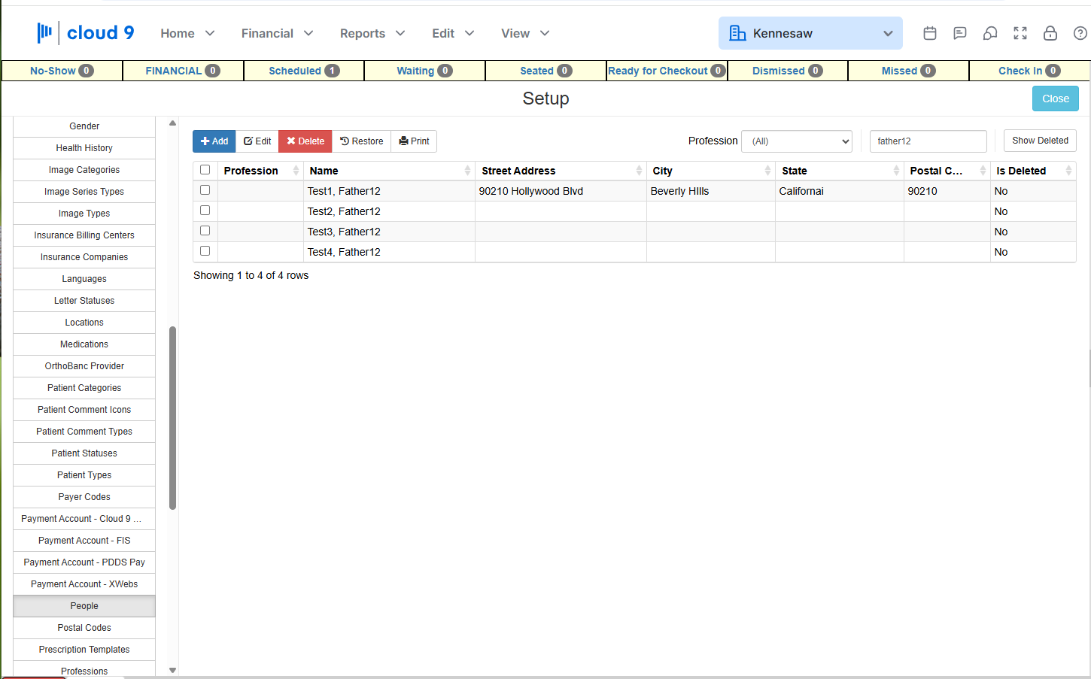Viewport: 1091px width, 679px height.
Task: Open Prescription Templates setup item
Action: click(x=84, y=650)
